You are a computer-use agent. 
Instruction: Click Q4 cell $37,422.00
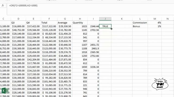pyautogui.click(x=33, y=26)
